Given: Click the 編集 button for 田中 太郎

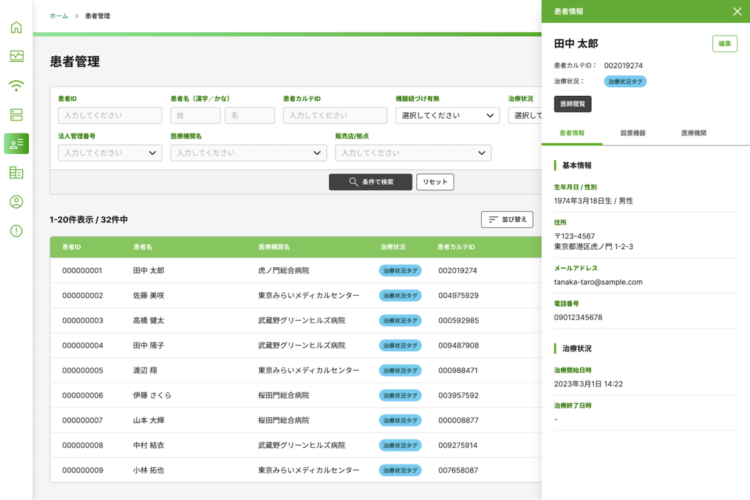Looking at the screenshot, I should [724, 44].
